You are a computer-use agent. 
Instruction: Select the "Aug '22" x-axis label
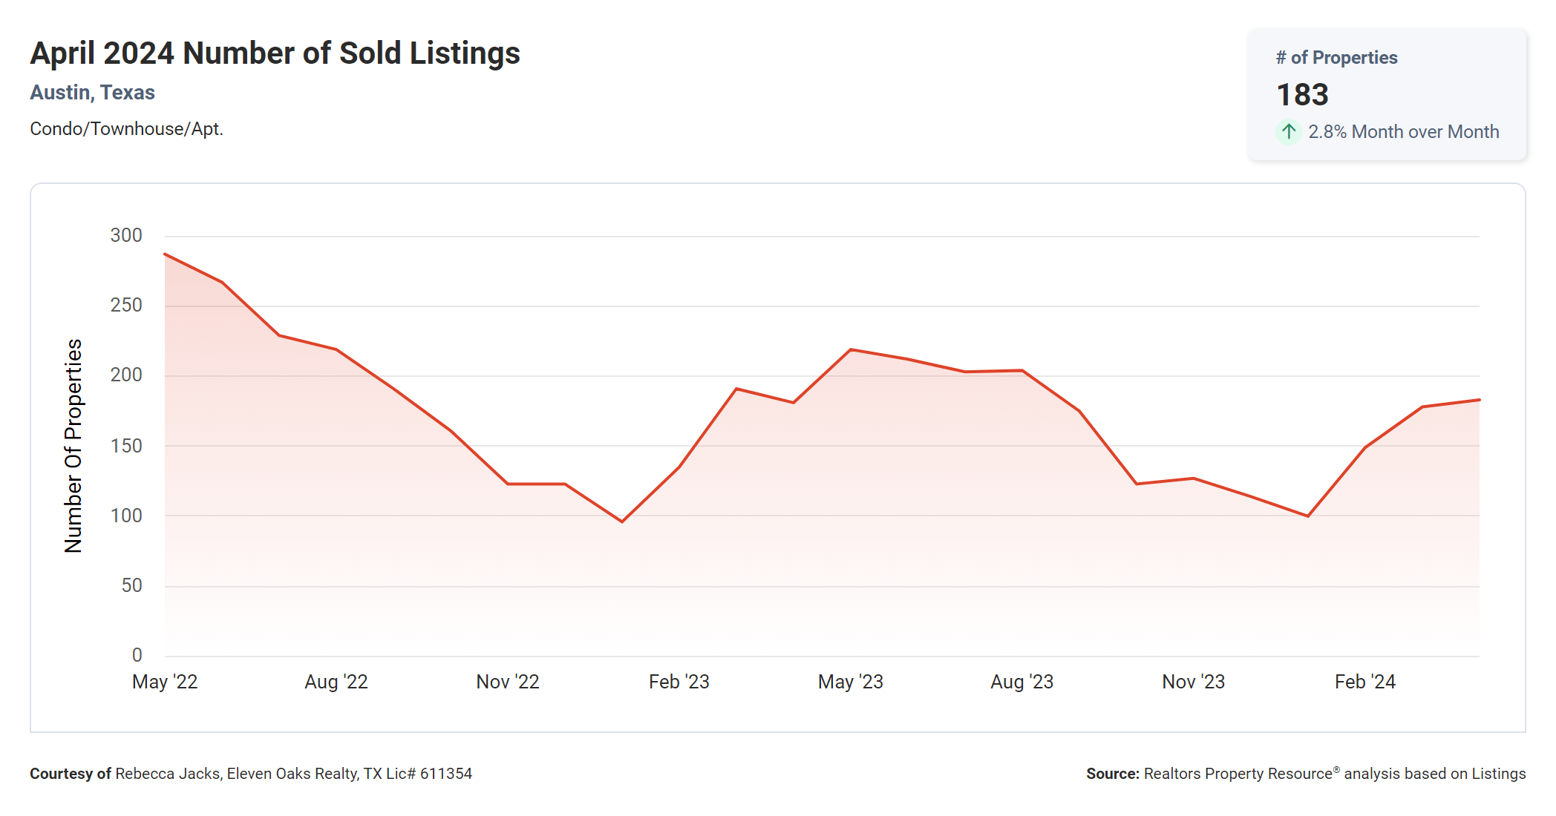coord(336,682)
